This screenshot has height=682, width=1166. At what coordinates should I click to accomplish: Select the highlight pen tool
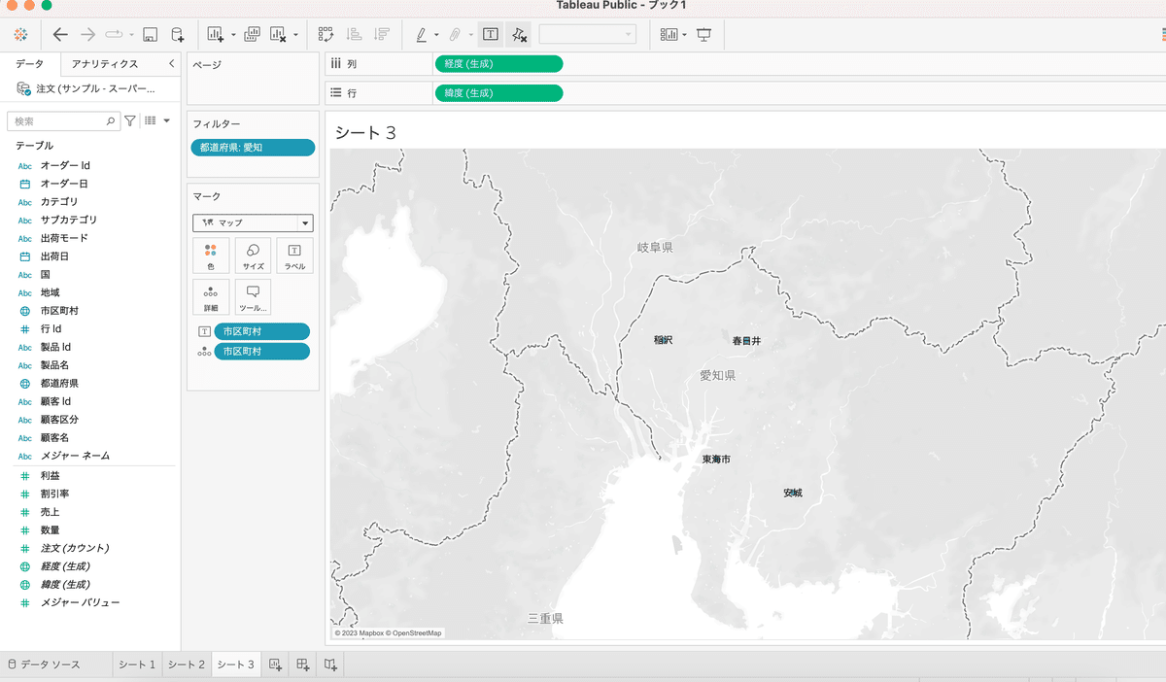point(422,35)
